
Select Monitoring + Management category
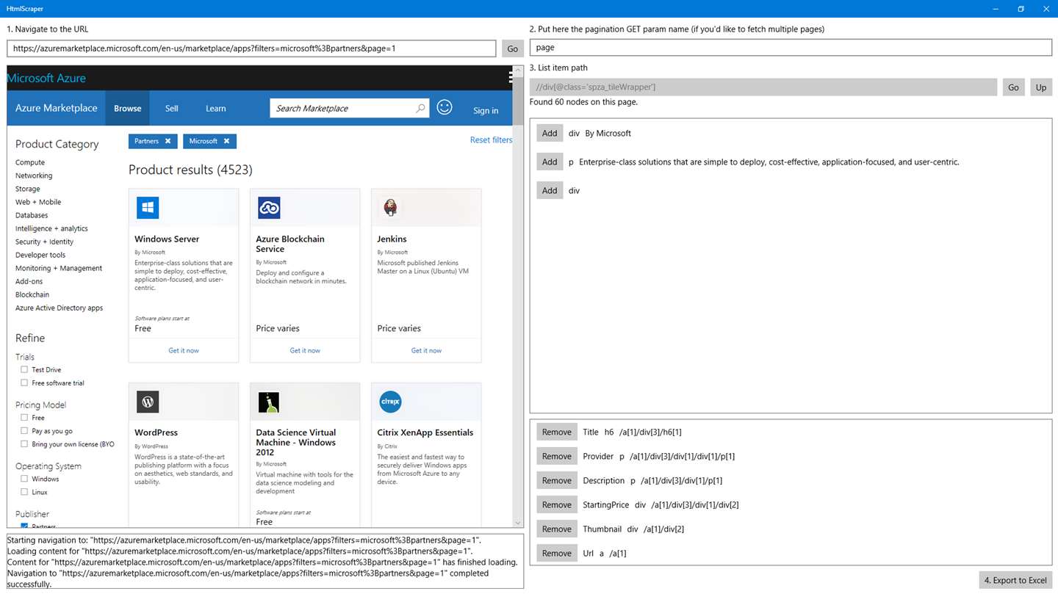59,268
